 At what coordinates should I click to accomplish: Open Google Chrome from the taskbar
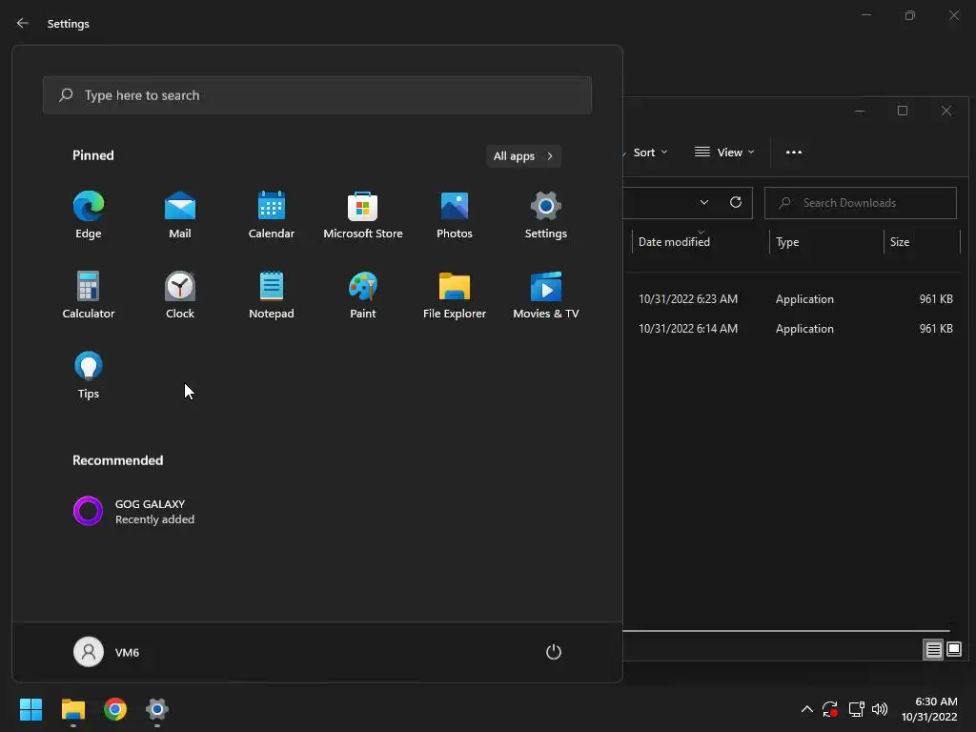115,709
